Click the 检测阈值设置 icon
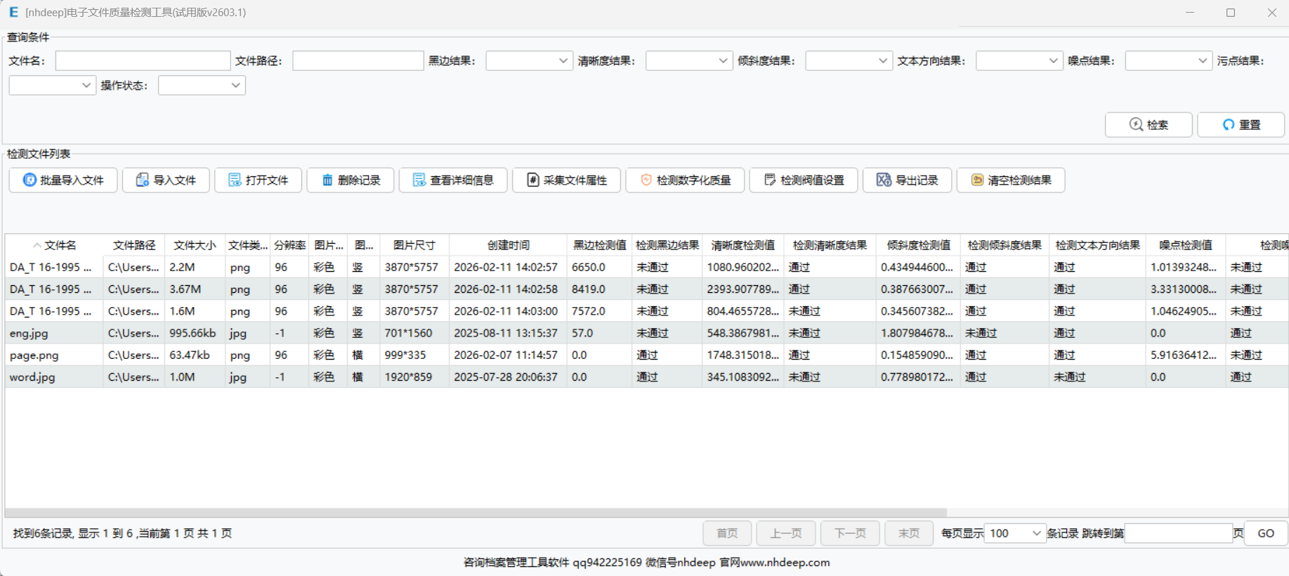Image resolution: width=1289 pixels, height=576 pixels. pos(770,180)
